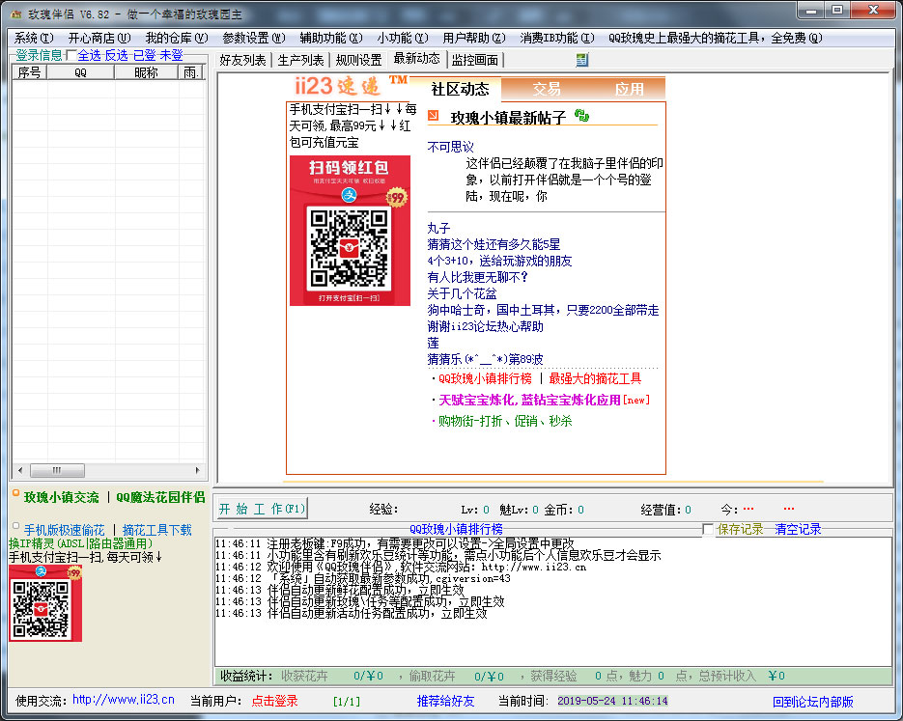
Task: Click the small QR code in the left panel
Action: pos(45,603)
